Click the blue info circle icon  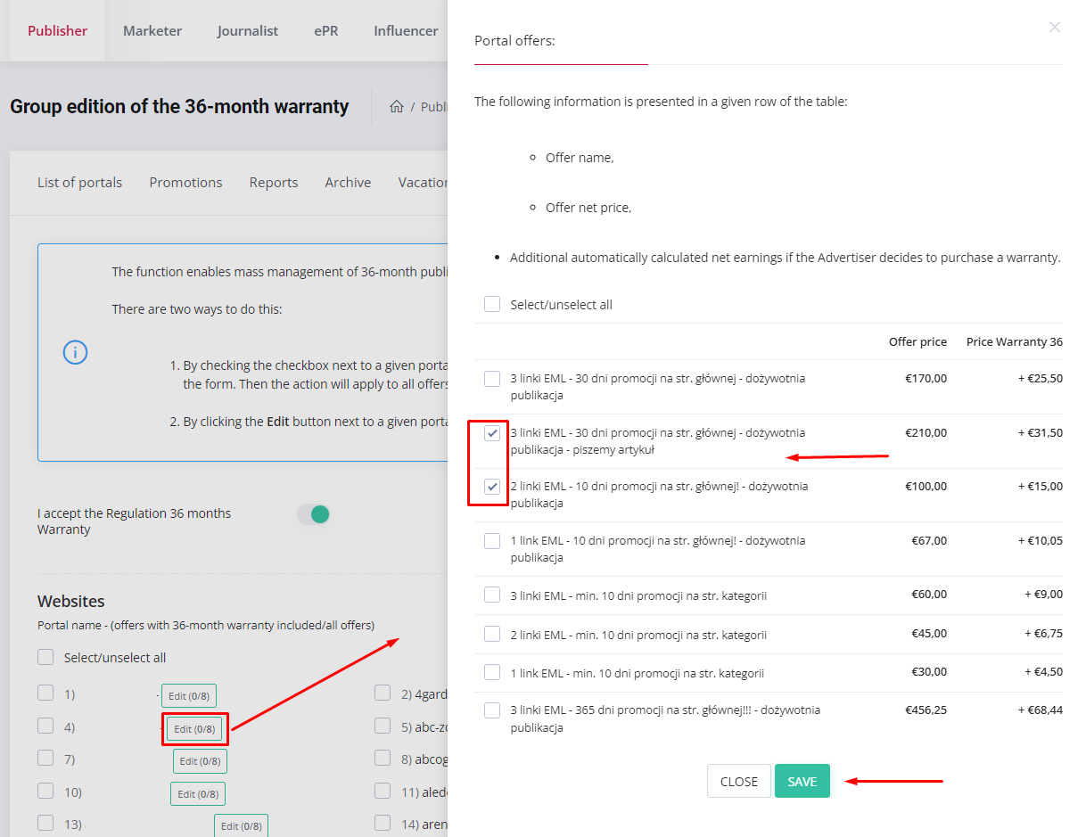75,352
